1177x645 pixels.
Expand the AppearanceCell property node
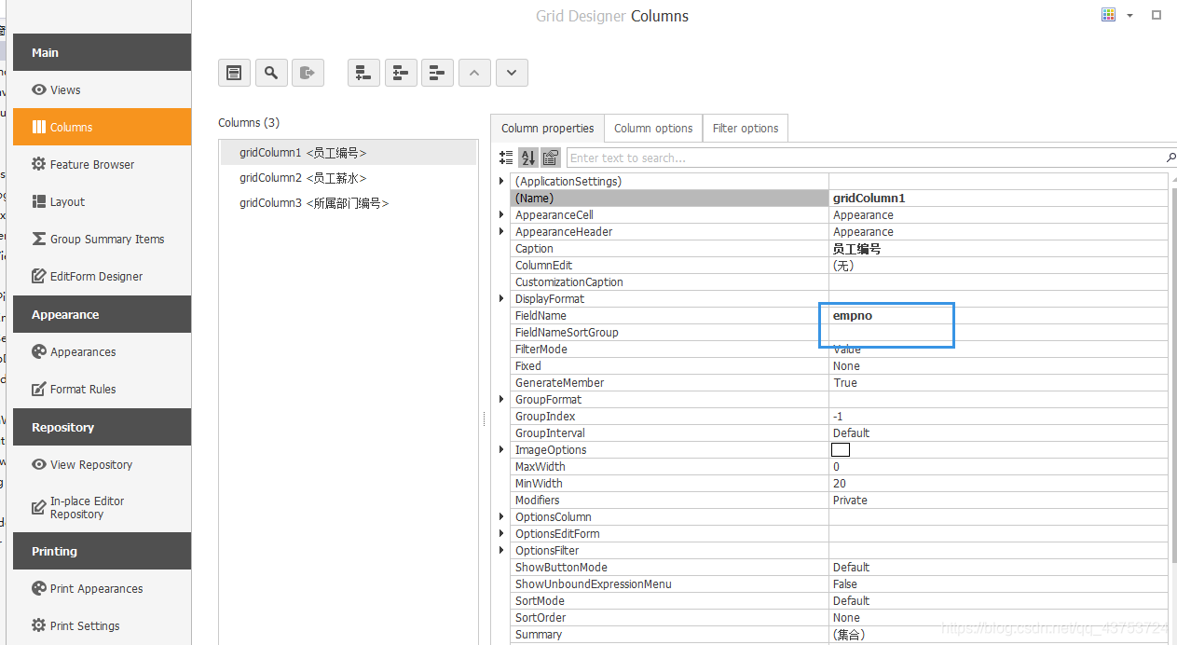pos(502,214)
